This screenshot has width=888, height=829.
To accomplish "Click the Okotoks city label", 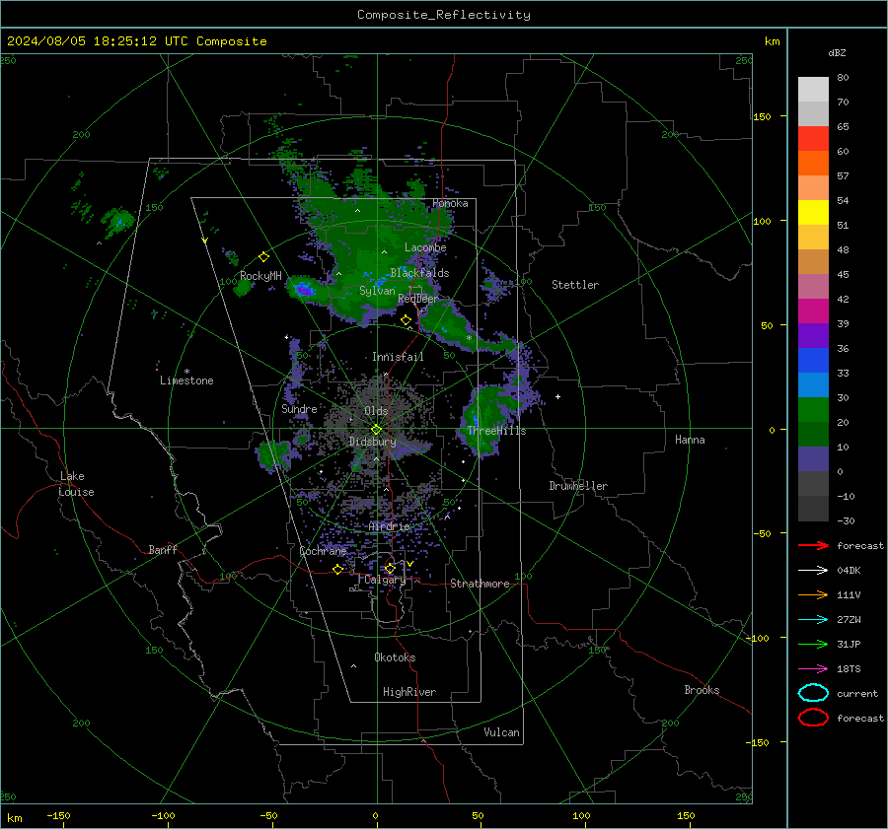I will click(x=395, y=657).
